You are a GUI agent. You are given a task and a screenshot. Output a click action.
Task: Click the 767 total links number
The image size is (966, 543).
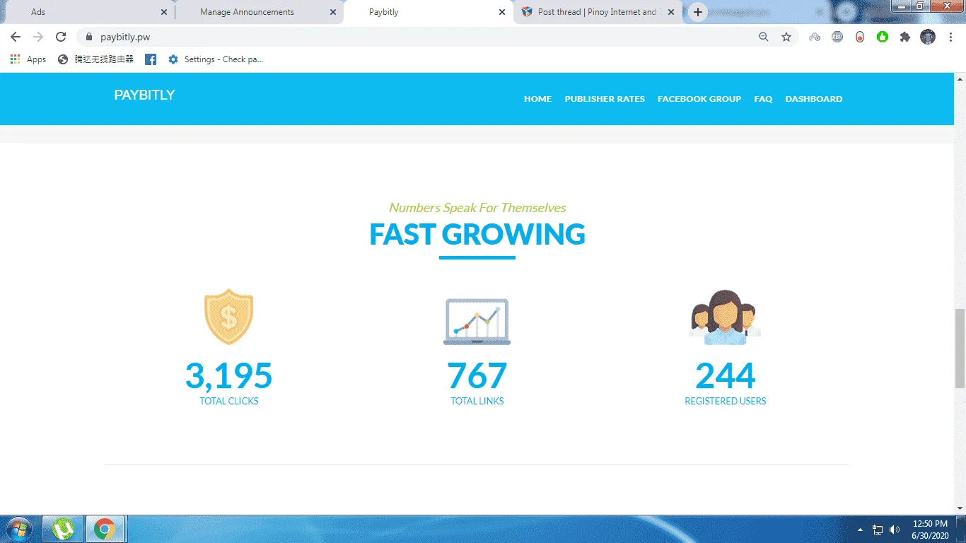click(x=477, y=376)
